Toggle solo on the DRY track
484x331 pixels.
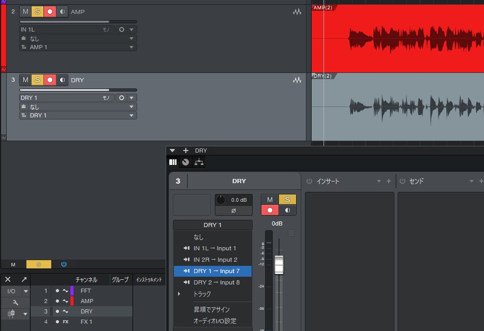pos(37,80)
